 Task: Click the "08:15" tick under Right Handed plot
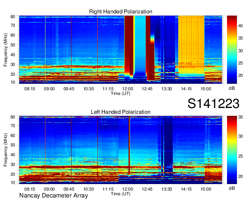point(30,89)
